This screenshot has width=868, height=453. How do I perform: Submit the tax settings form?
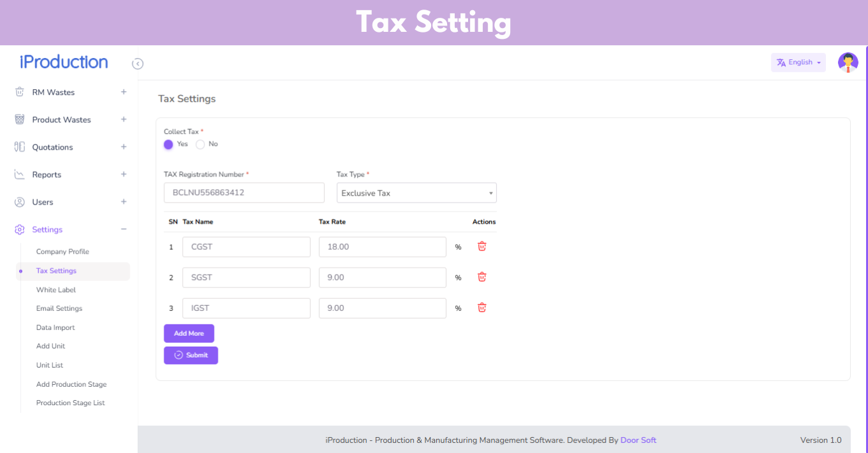191,356
